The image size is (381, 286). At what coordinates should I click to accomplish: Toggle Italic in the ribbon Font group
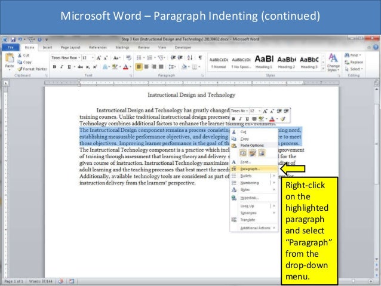(x=62, y=67)
